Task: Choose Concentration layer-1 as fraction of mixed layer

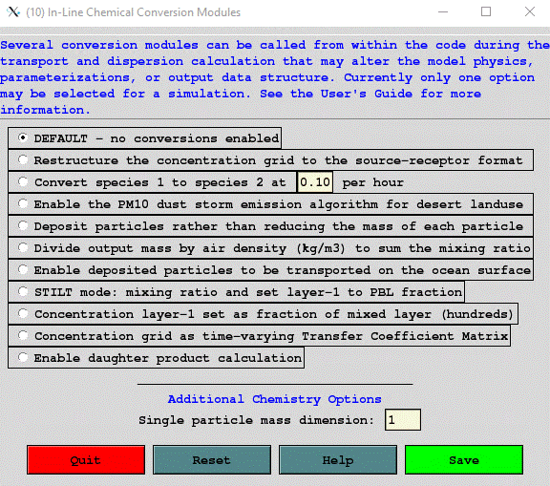Action: pos(263,314)
